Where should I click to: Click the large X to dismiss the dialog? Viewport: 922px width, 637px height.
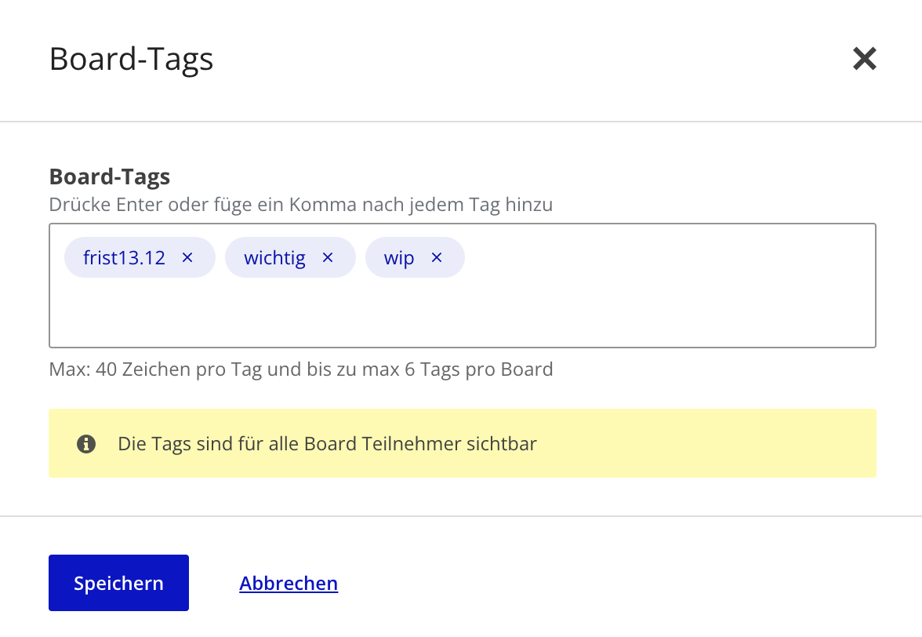pos(864,58)
